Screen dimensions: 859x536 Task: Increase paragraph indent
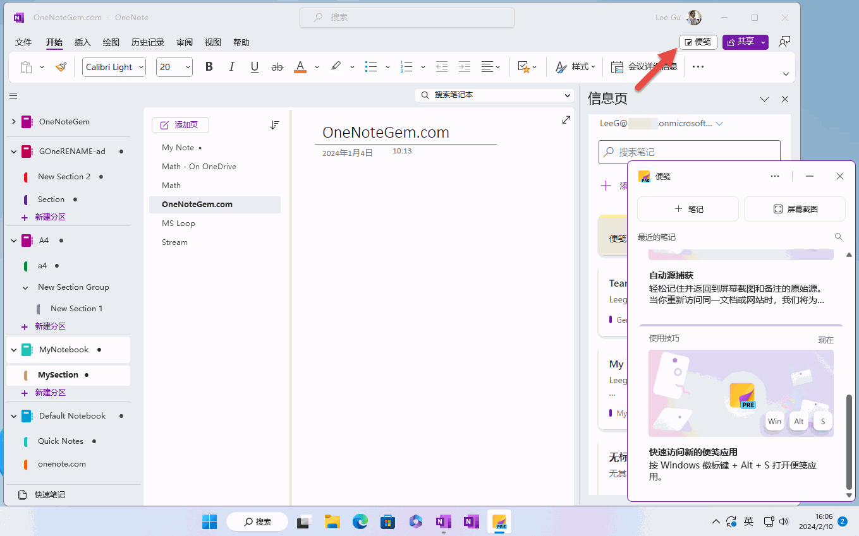tap(465, 67)
